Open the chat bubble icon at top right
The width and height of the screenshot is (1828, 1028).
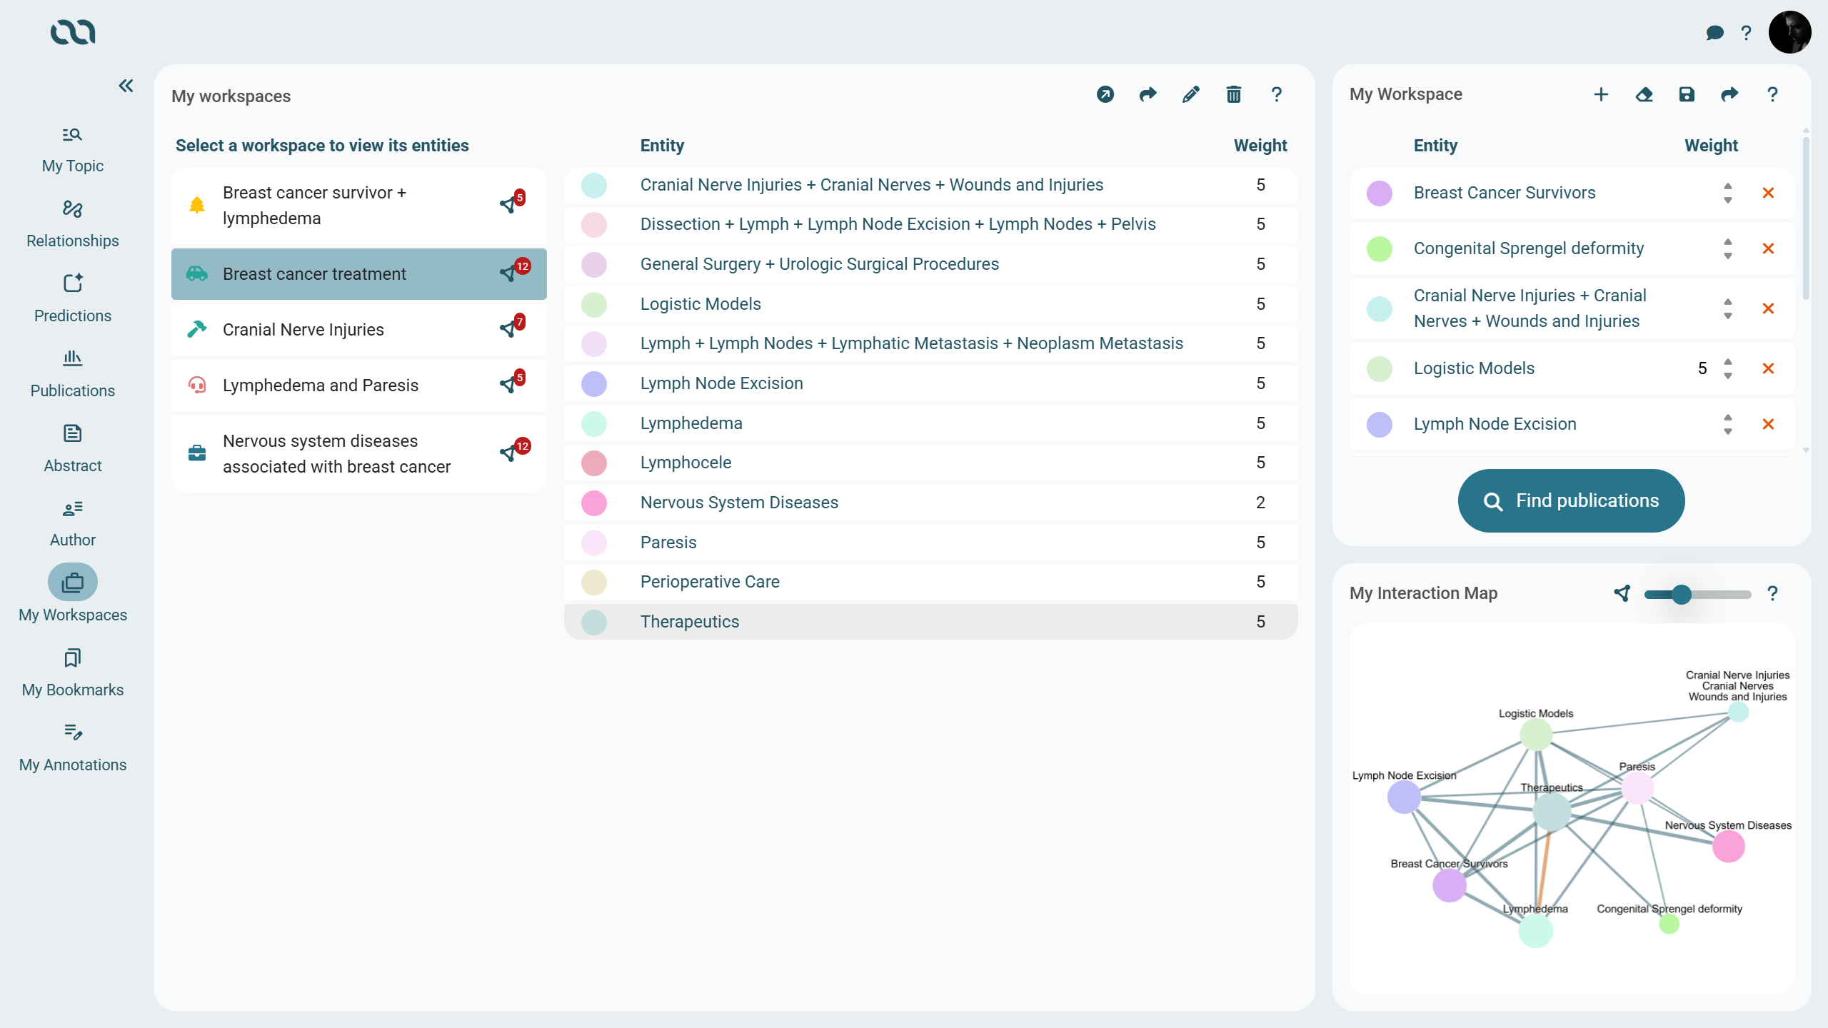point(1714,33)
